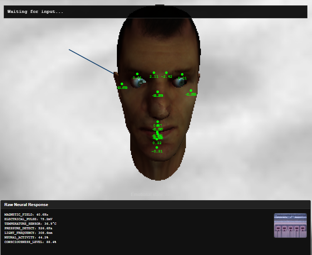Select the green marker labeled -2.42
Viewport: 312px width, 255px height.
pos(166,73)
